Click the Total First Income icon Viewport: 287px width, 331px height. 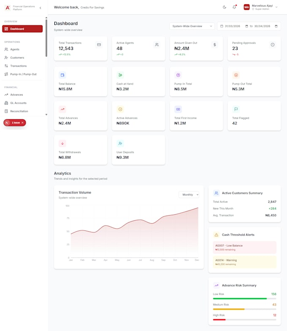click(178, 109)
